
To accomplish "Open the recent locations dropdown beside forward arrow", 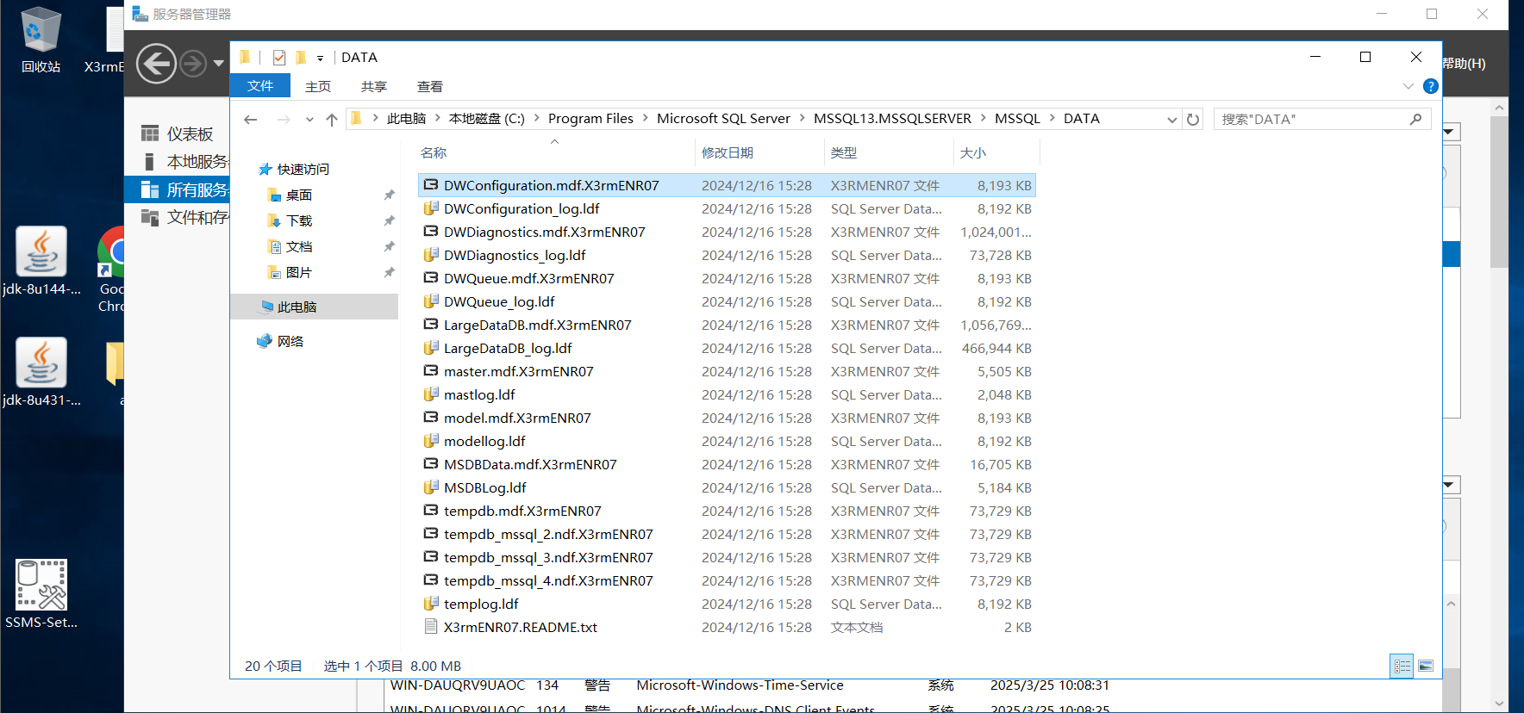I will point(309,120).
